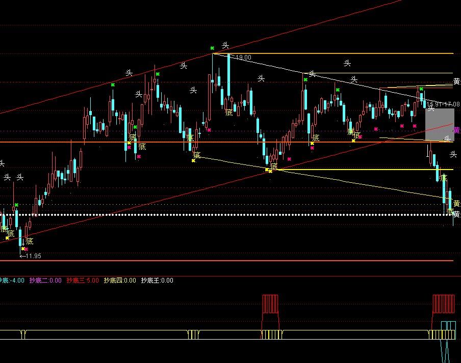Click the 头 marker above the 19.00 high
The width and height of the screenshot is (461, 363).
pos(225,46)
